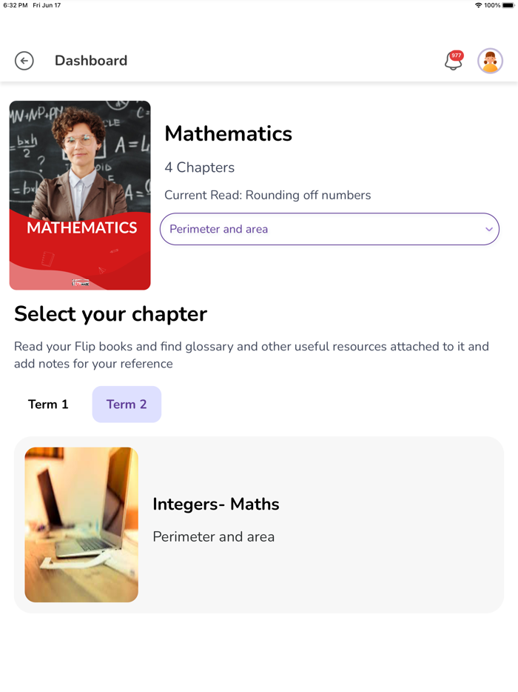Tap the battery status icon
The width and height of the screenshot is (518, 692).
(508, 5)
